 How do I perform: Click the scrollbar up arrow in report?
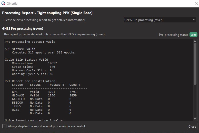tap(195, 41)
